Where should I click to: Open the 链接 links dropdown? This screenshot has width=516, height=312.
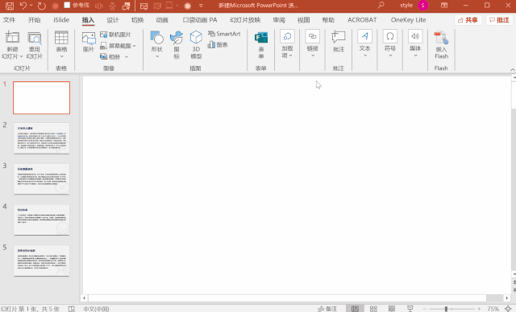pyautogui.click(x=312, y=44)
